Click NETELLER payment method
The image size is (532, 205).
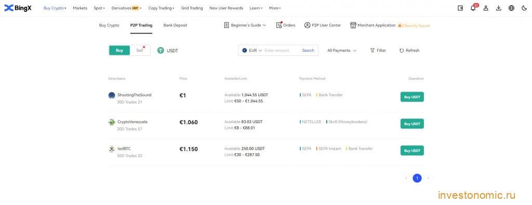[311, 122]
